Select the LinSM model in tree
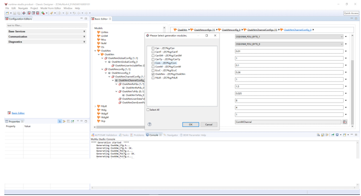 coord(104,36)
